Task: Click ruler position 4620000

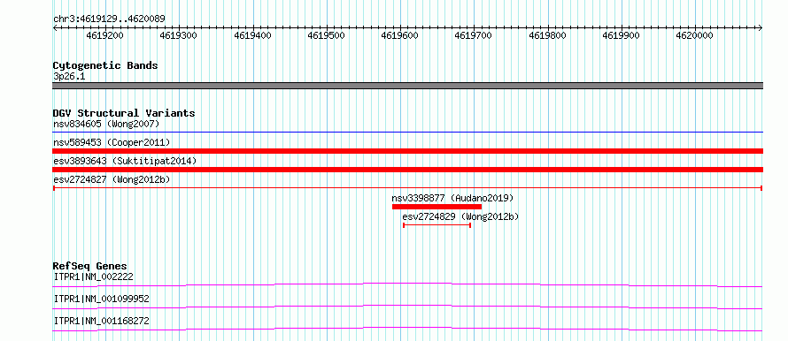Action: pyautogui.click(x=694, y=35)
